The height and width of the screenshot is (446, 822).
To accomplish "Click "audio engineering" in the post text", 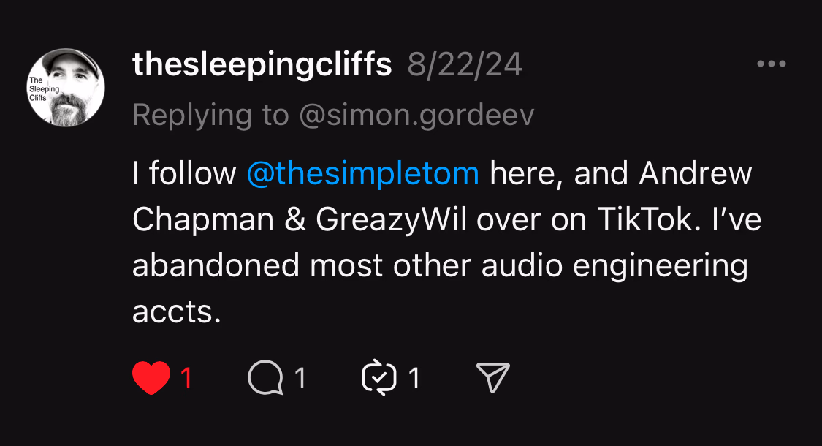I will pos(614,266).
